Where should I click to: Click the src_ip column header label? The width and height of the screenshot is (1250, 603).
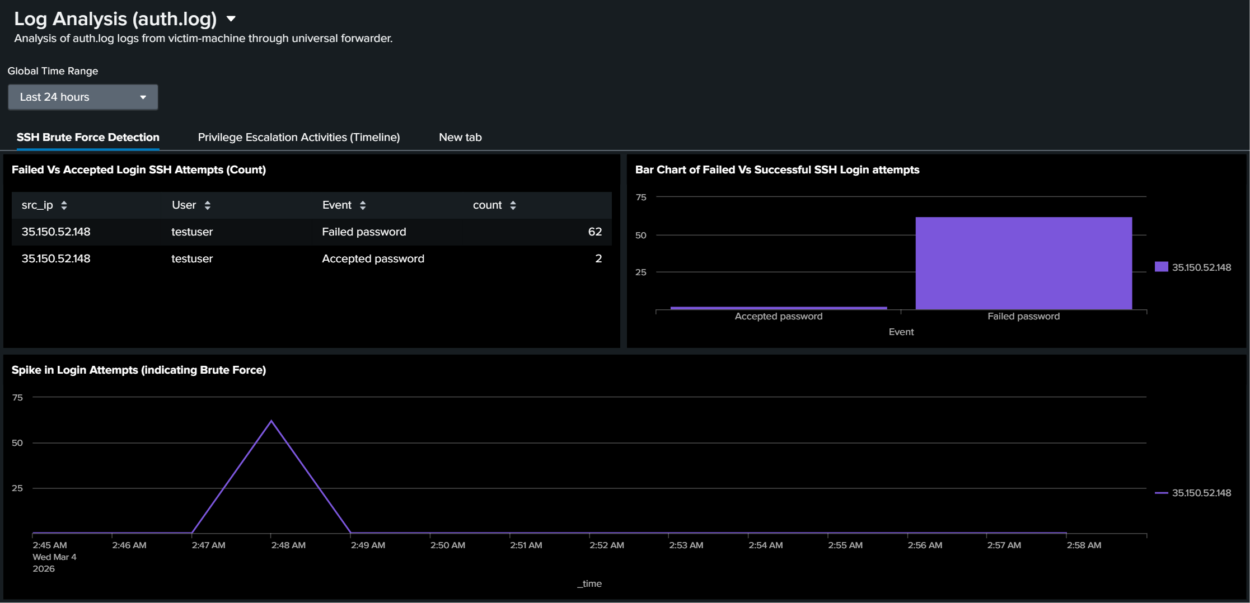pos(37,205)
